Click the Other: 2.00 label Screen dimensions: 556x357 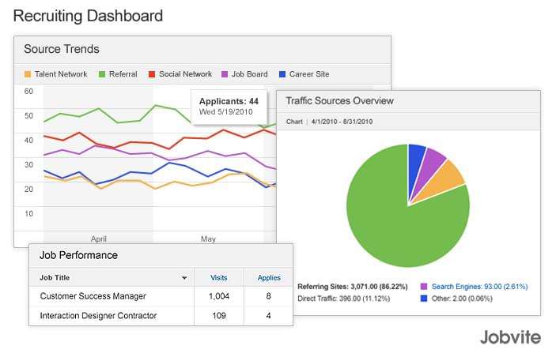pos(462,299)
